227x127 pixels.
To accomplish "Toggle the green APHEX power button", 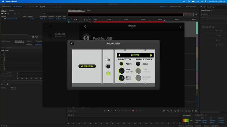I will tap(108, 74).
